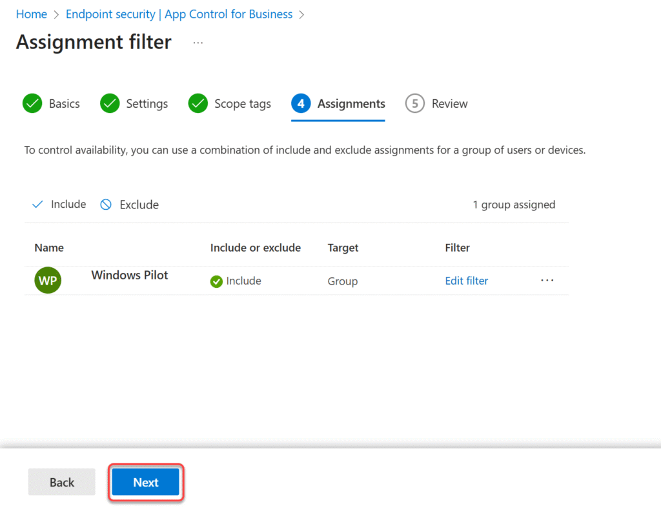This screenshot has height=513, width=661.
Task: Click the Include value for Windows Pilot
Action: click(243, 281)
